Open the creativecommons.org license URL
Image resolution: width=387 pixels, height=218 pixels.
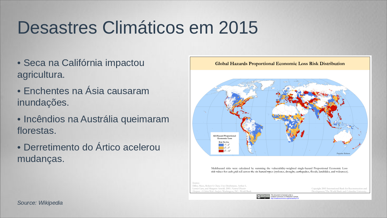(x=285, y=198)
